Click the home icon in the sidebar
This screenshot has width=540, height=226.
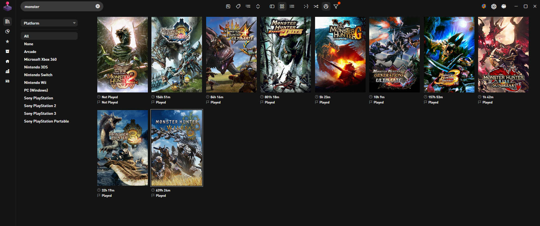(x=7, y=61)
